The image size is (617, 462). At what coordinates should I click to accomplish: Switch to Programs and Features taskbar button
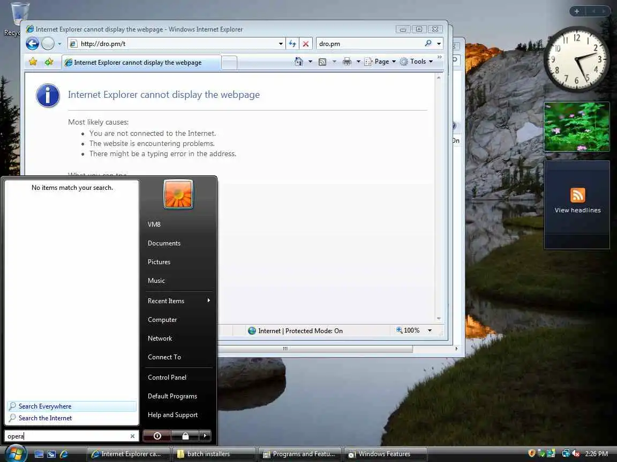[299, 454]
